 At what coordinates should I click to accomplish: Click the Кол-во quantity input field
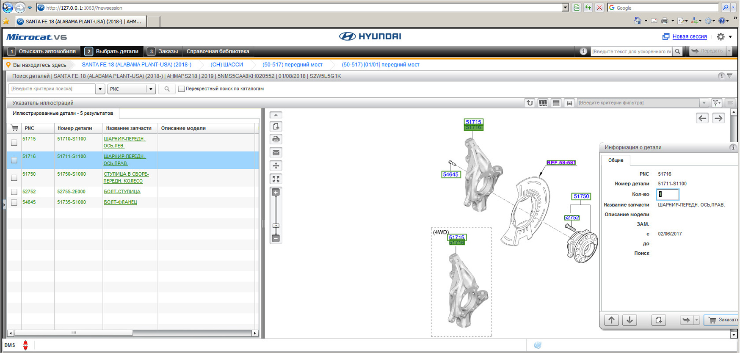668,194
